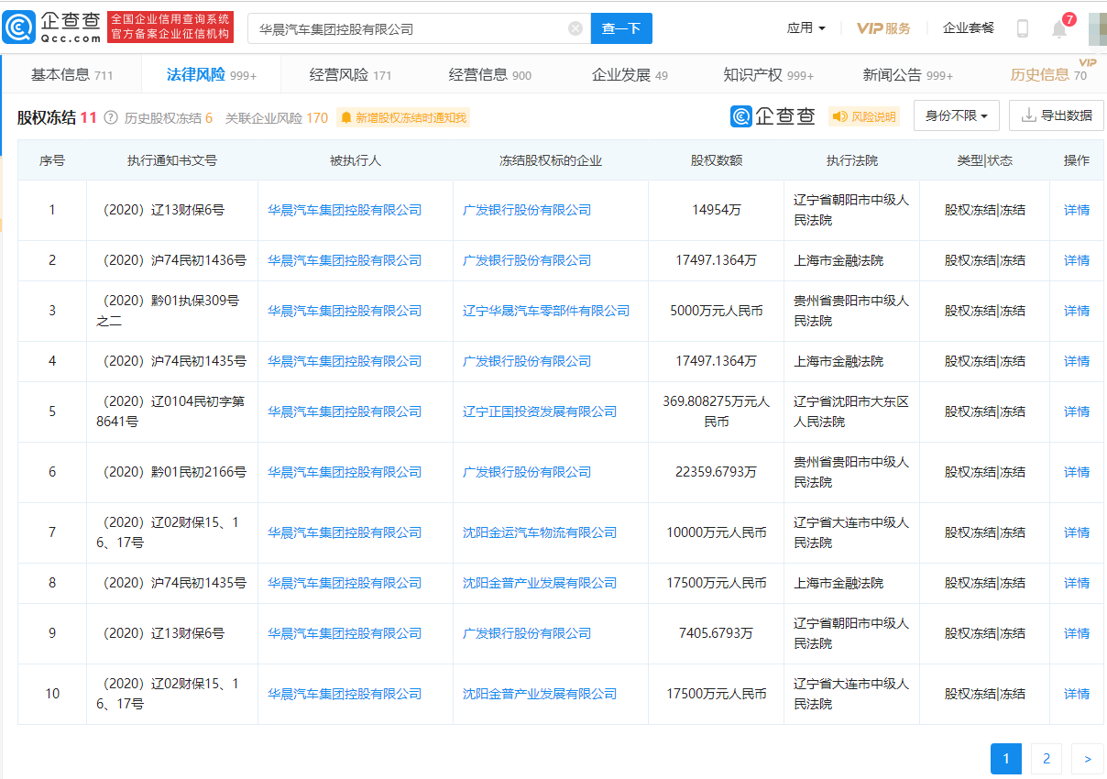1107x779 pixels.
Task: Open 辽宁正国投资发展有限公司 company link
Action: pos(540,411)
